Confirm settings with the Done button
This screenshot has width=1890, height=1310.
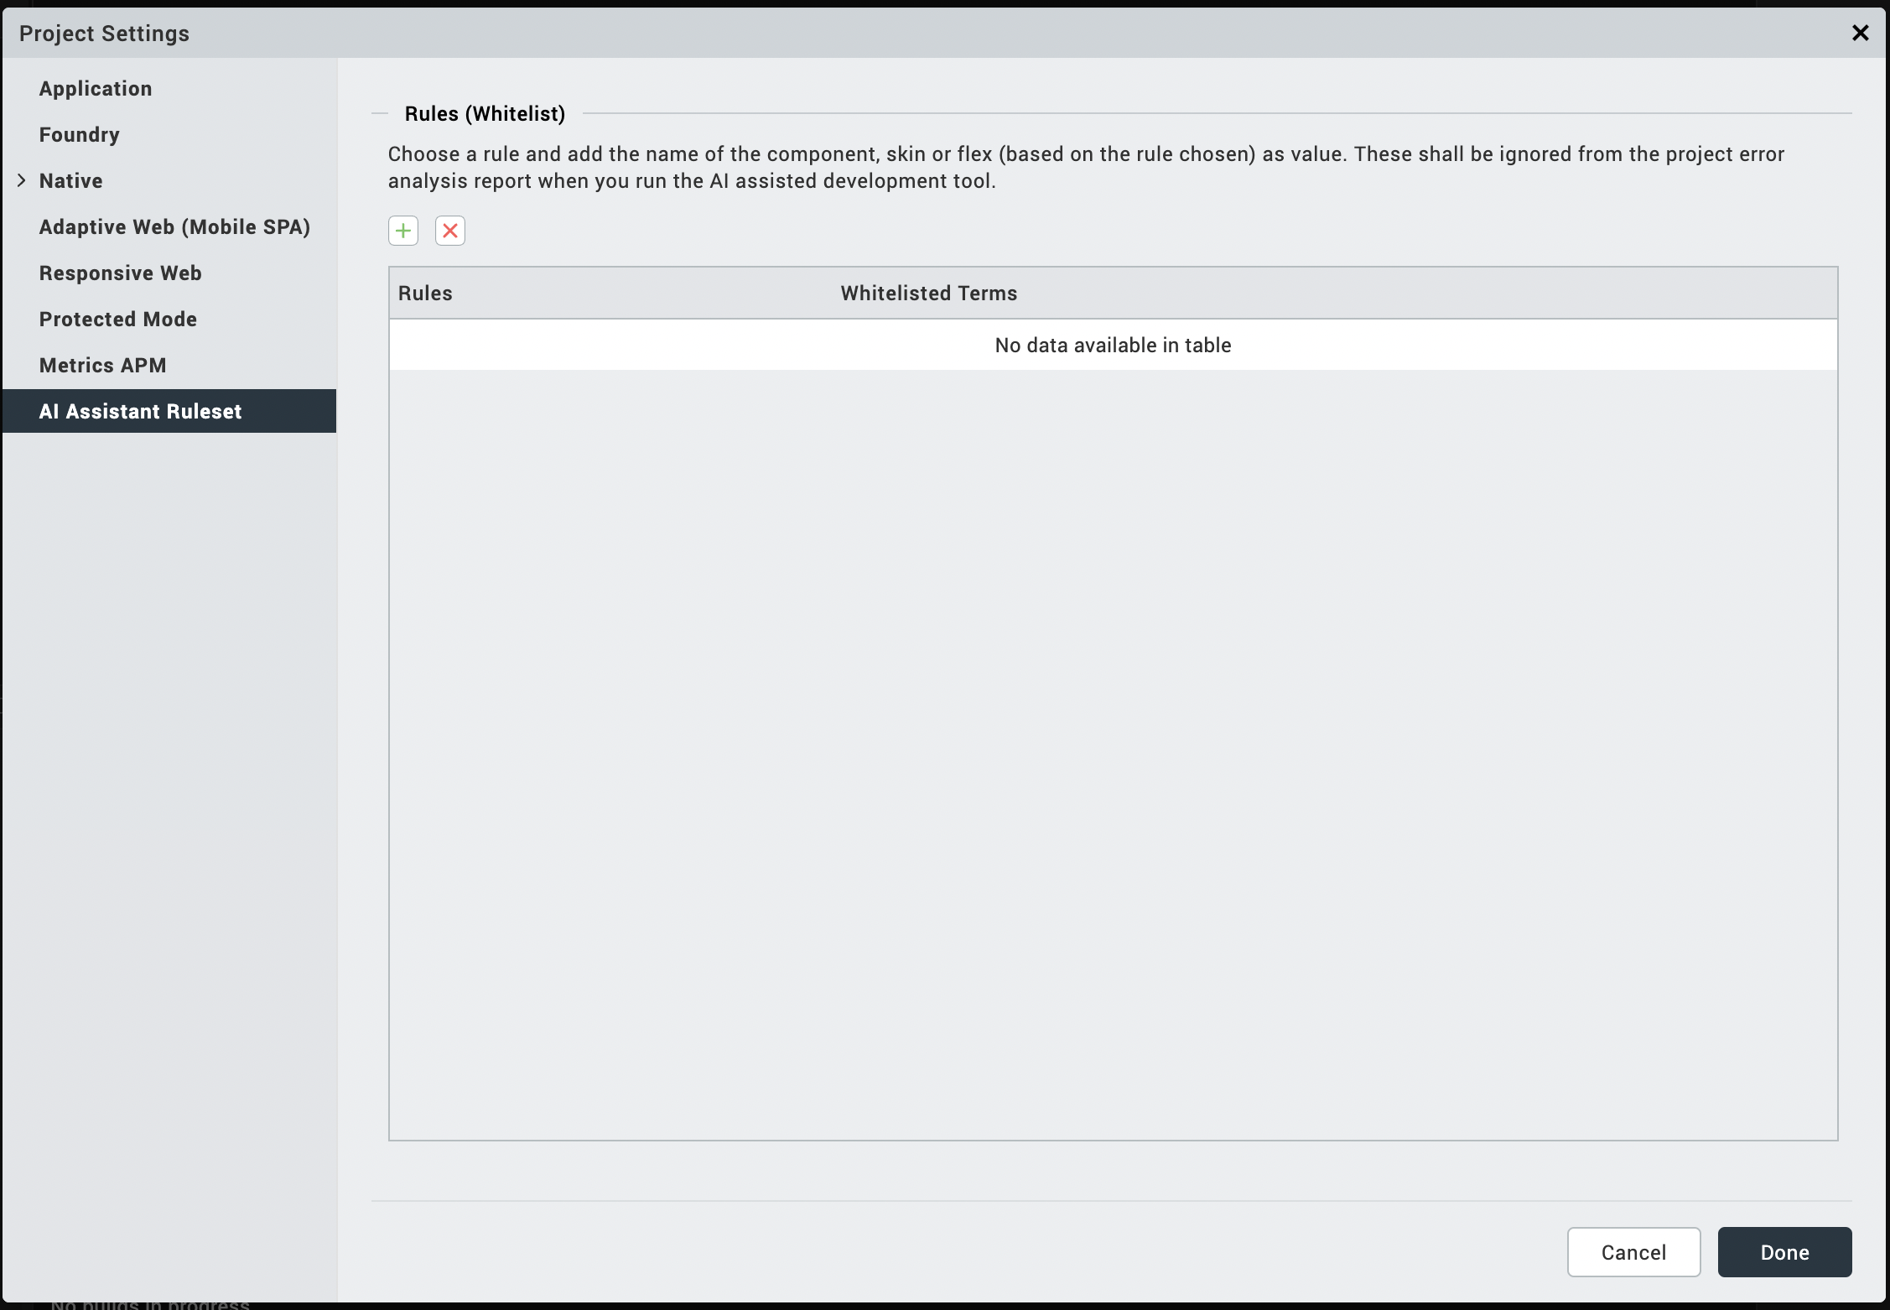(x=1784, y=1252)
